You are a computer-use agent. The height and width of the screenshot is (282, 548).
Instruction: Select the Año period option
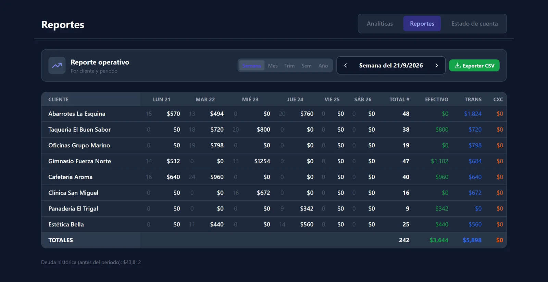323,66
